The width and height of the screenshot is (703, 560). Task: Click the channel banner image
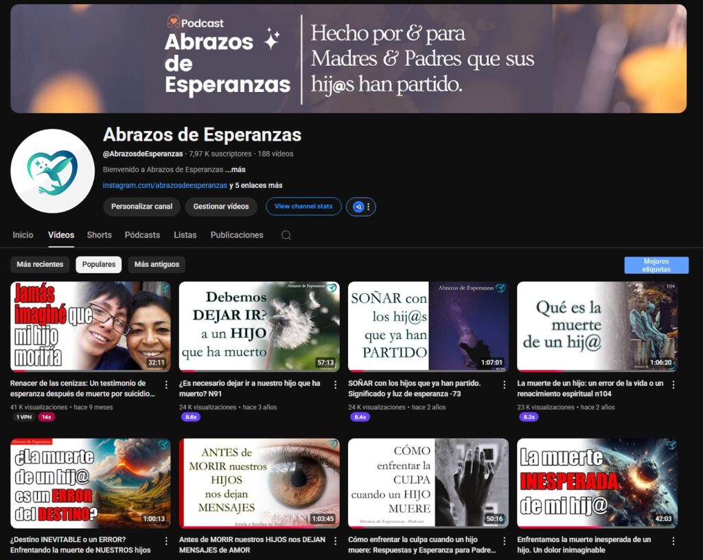coord(348,59)
